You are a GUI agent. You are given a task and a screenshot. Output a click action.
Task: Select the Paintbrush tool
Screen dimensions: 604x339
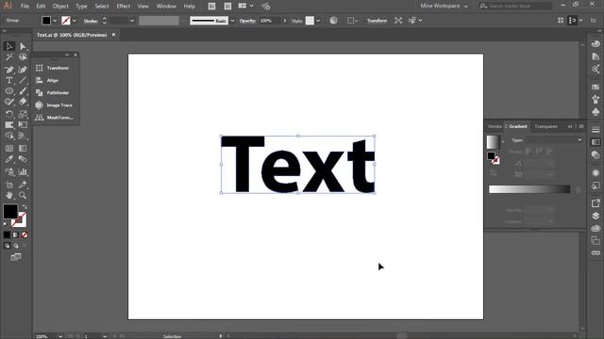pos(23,91)
